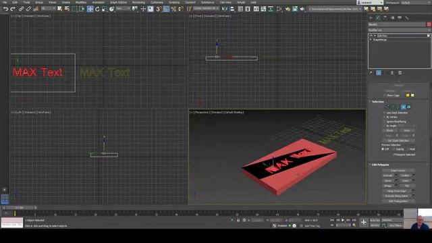
Task: Select the Off preview selection radio
Action: pyautogui.click(x=383, y=149)
